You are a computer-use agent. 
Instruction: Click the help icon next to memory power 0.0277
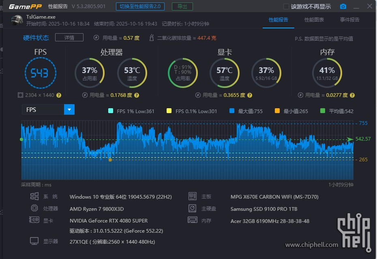(x=352, y=95)
